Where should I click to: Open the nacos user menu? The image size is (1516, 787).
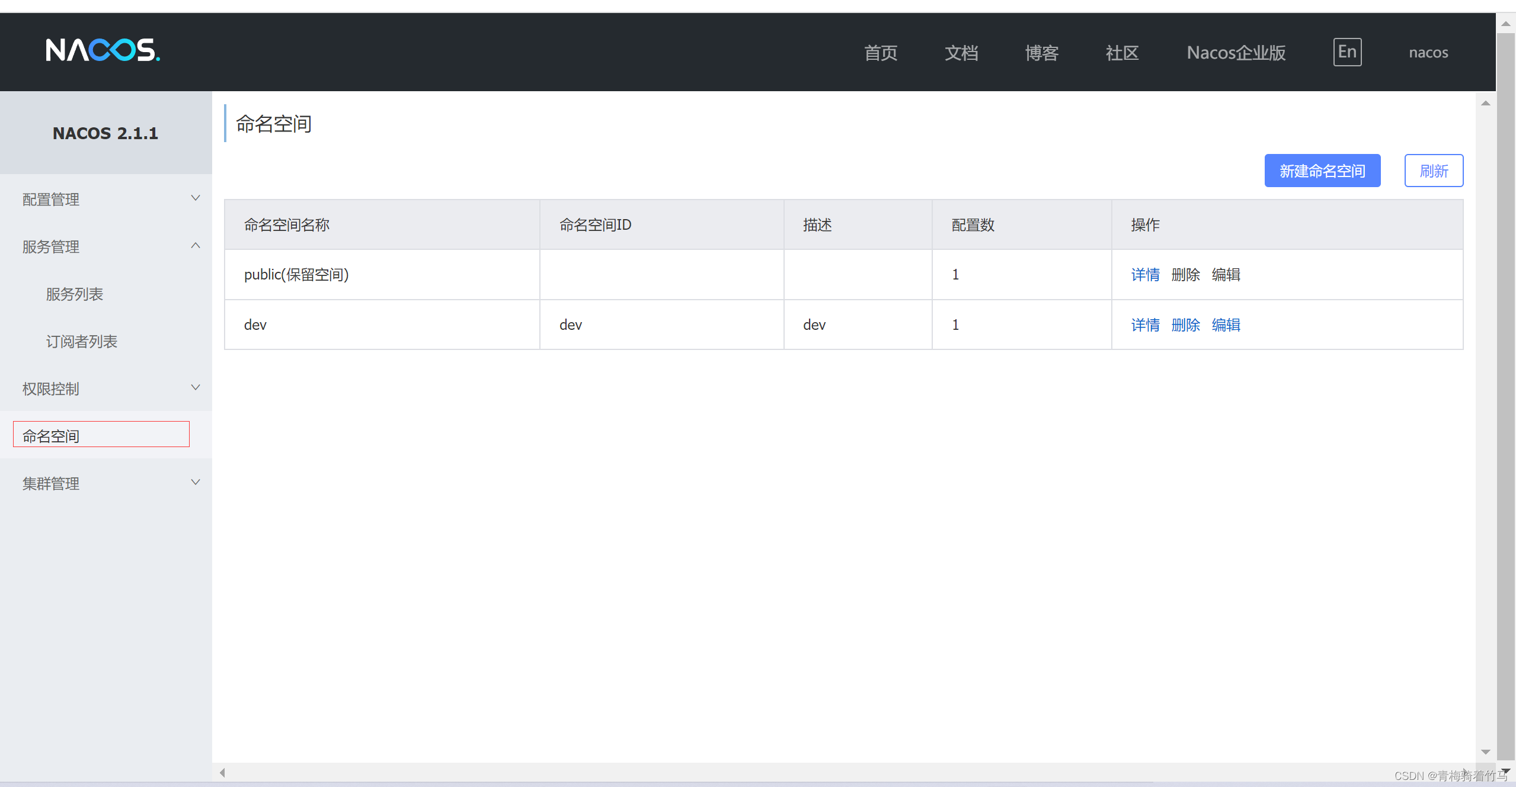[1428, 53]
